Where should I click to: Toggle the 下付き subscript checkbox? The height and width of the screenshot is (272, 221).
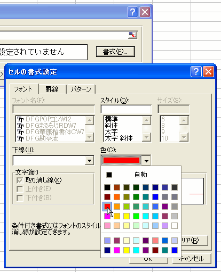coord(20,198)
